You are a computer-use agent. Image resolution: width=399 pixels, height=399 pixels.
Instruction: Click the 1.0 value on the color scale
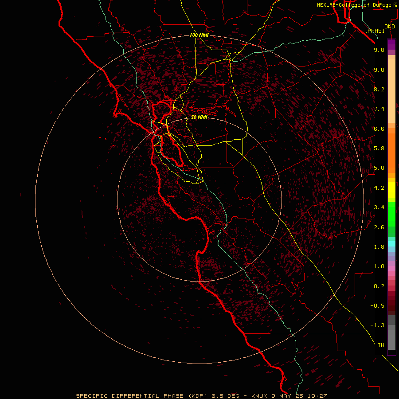[379, 266]
